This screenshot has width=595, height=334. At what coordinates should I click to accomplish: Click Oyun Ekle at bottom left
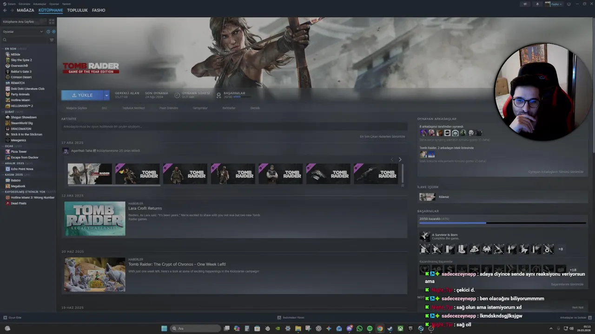click(13, 318)
